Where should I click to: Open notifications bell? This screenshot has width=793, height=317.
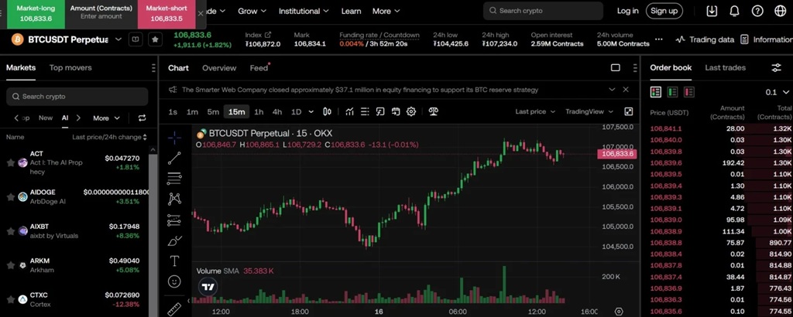tap(735, 11)
